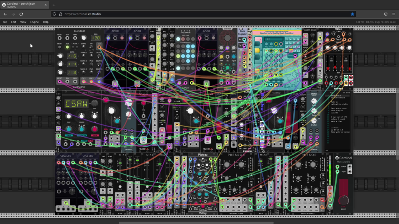Open the browser hamburger menu

(x=394, y=14)
